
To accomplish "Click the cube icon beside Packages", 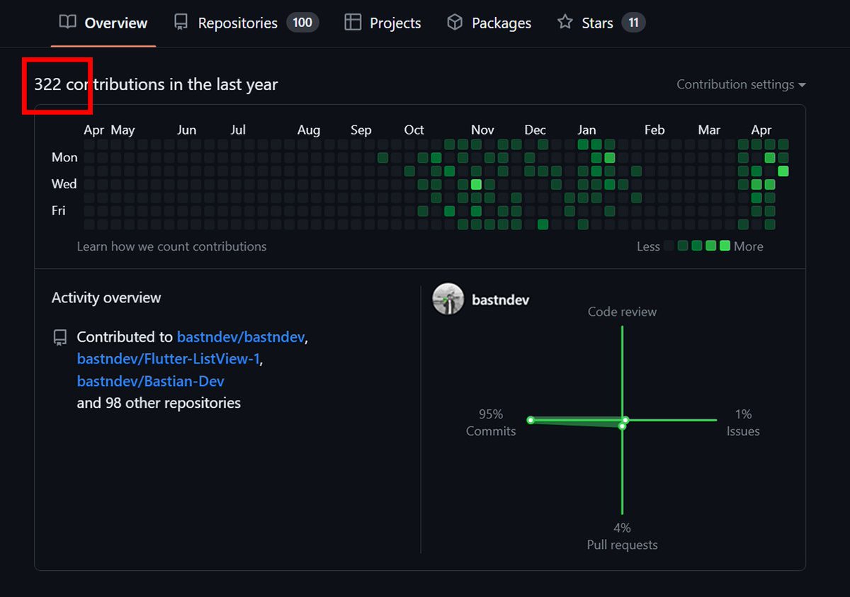I will click(455, 22).
